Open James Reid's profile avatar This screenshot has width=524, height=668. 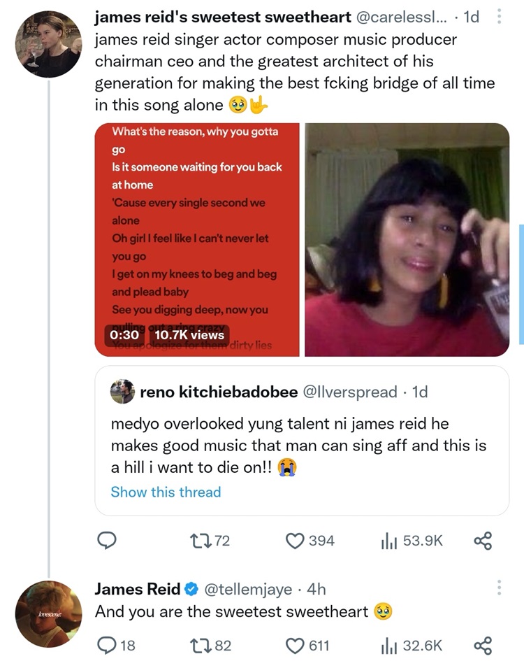point(49,613)
